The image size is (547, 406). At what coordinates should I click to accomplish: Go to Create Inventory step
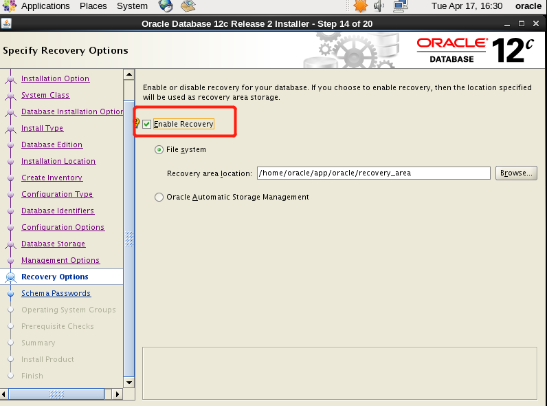point(52,178)
